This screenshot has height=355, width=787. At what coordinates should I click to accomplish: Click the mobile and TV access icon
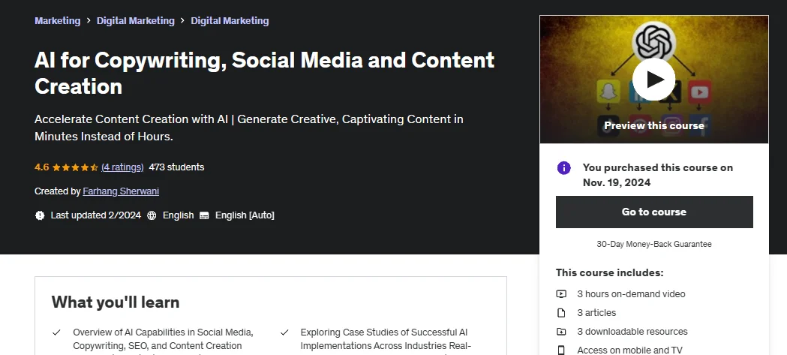pyautogui.click(x=561, y=350)
